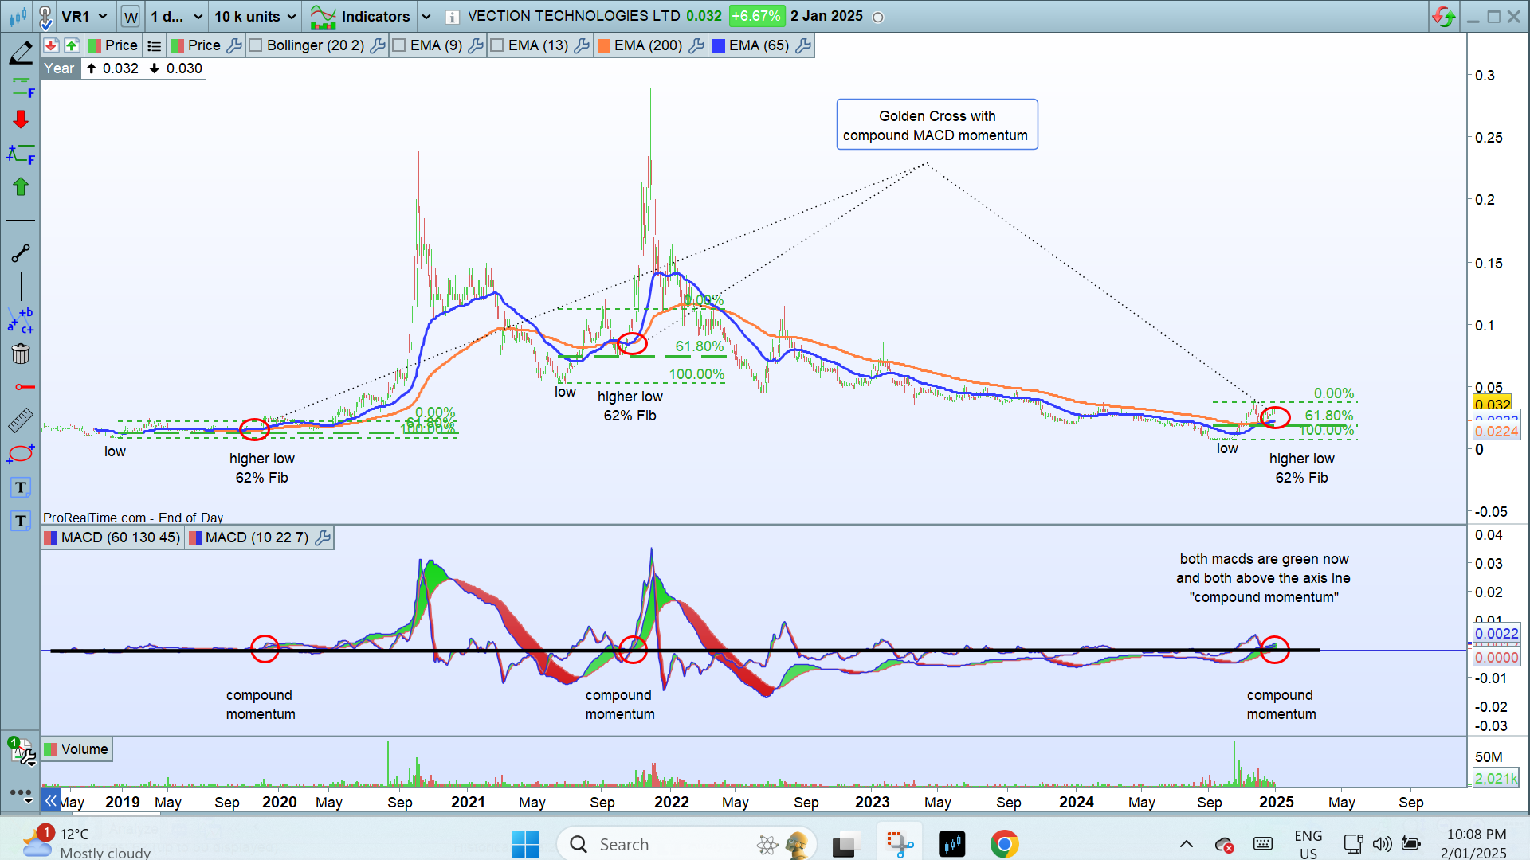Toggle the EMA (13) checkbox
The image size is (1530, 860).
tap(497, 45)
